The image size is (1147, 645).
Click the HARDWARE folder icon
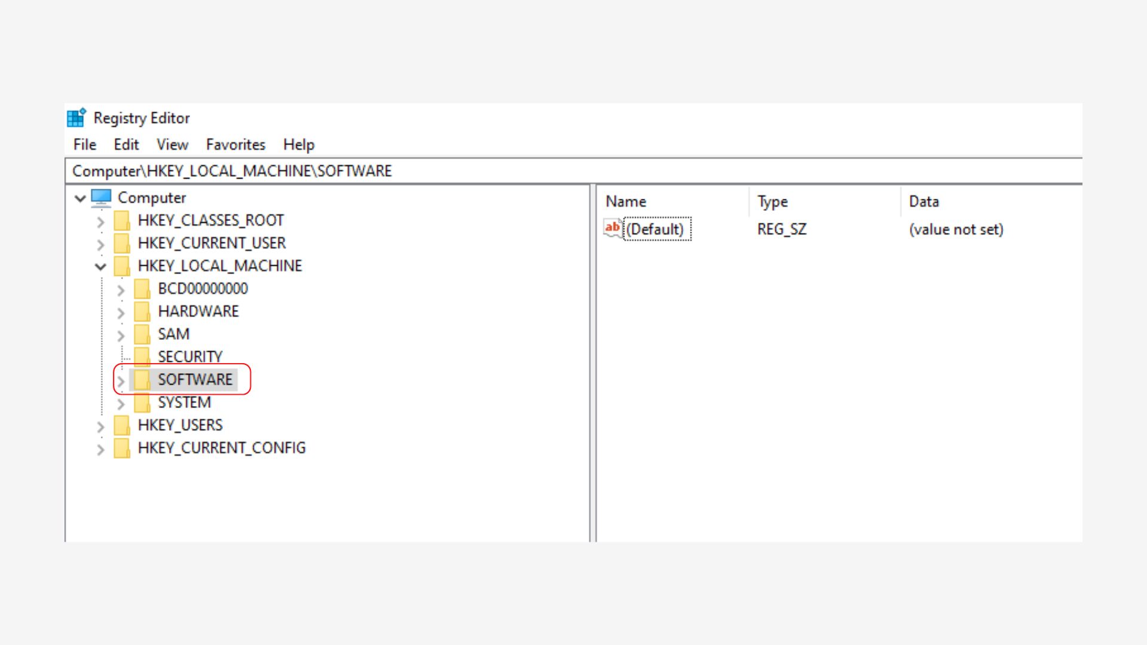142,311
